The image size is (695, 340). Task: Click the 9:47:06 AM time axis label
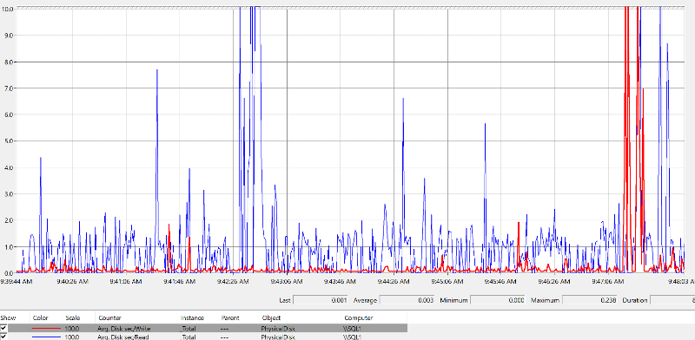tap(607, 281)
